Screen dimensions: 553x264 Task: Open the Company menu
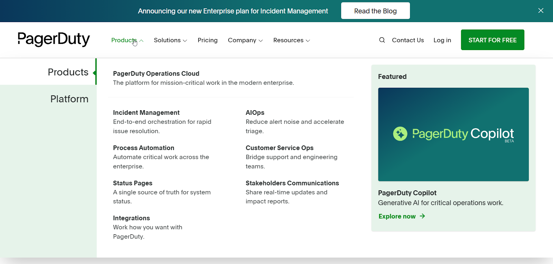(x=242, y=40)
